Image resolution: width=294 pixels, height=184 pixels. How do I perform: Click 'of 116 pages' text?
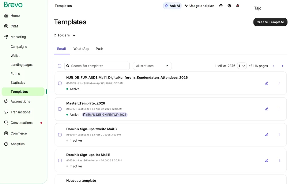click(x=258, y=66)
